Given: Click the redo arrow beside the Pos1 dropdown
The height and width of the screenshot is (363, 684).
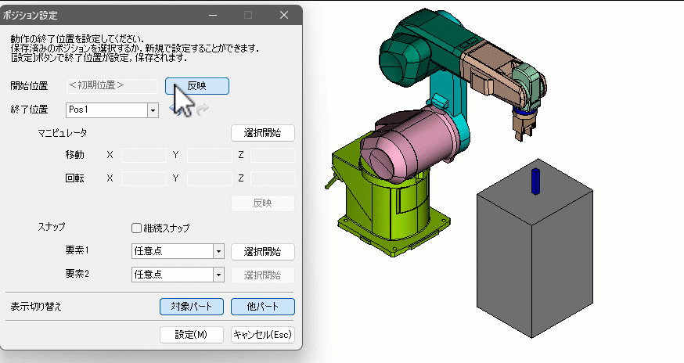Looking at the screenshot, I should click(203, 111).
